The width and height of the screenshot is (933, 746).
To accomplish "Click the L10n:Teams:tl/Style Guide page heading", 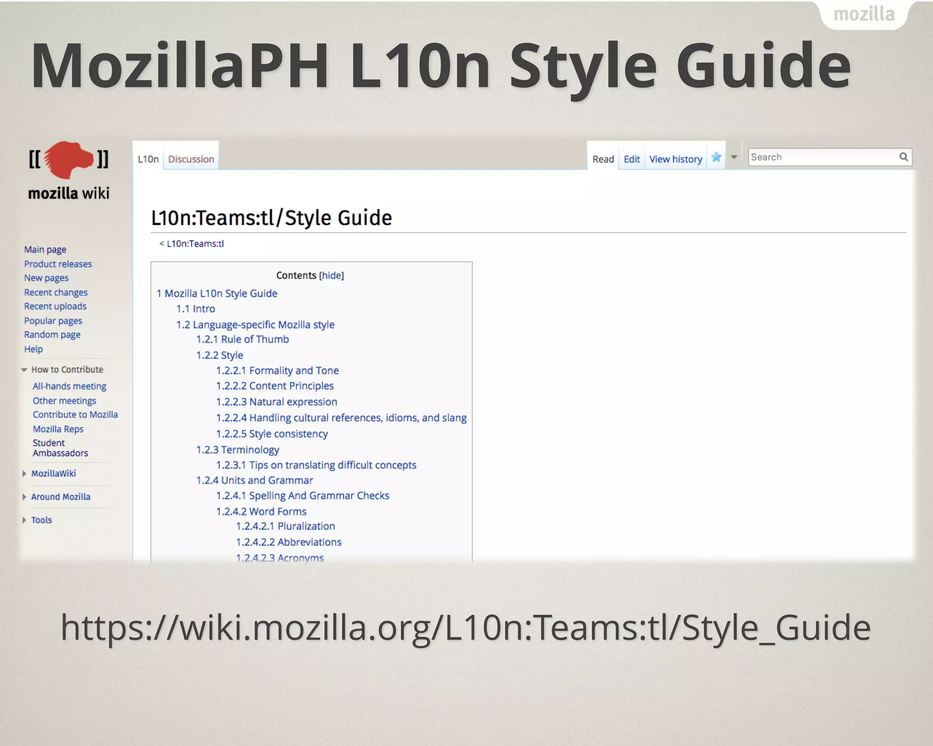I will [271, 218].
